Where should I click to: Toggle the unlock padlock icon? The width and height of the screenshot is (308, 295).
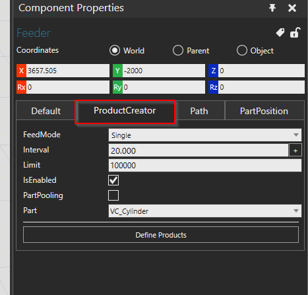click(295, 32)
